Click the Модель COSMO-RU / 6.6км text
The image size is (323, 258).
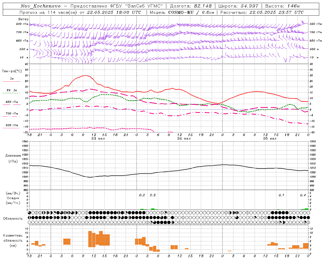(182, 12)
